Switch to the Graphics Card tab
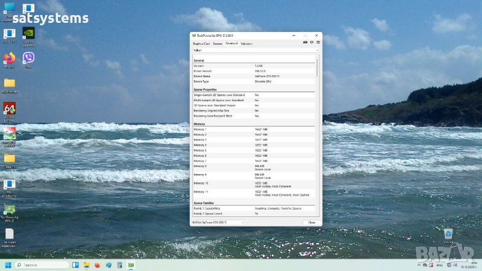 pos(201,43)
